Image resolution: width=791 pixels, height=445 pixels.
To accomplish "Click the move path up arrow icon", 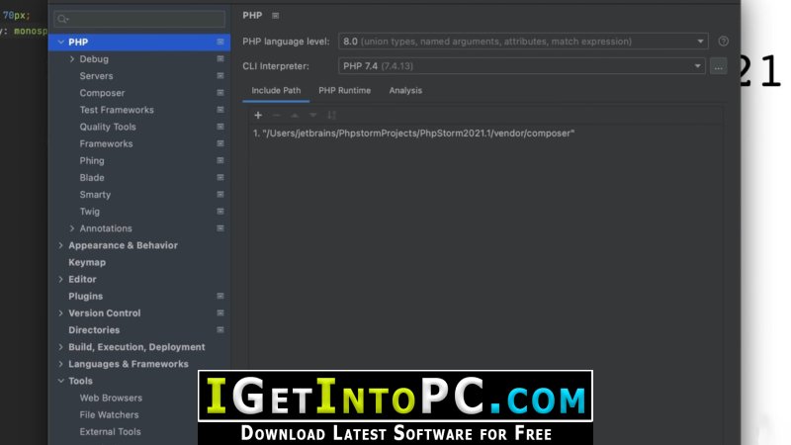I will point(295,115).
